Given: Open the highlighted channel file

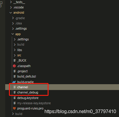Looking at the screenshot, I should [x=23, y=87].
